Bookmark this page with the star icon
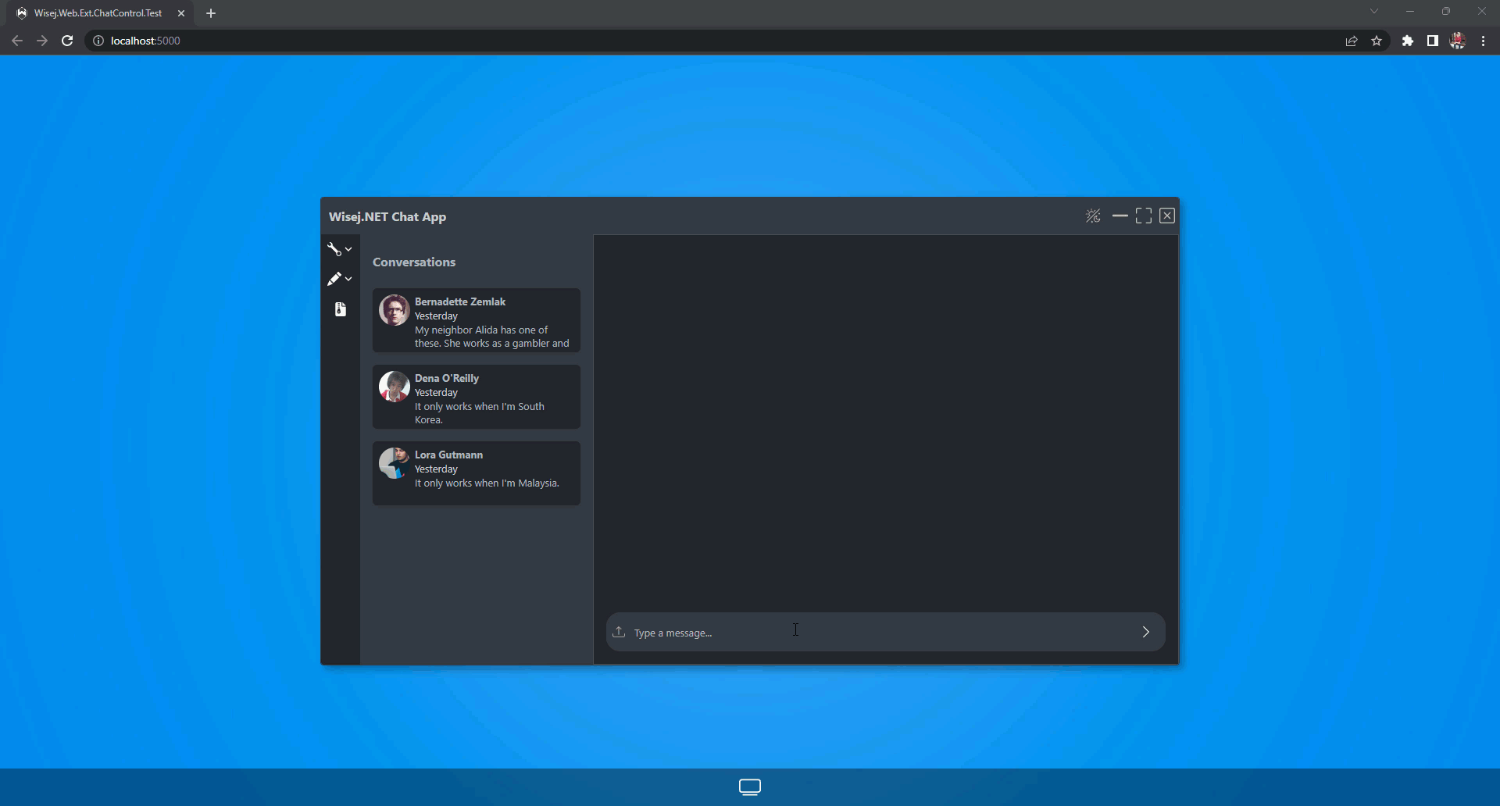 click(1377, 41)
